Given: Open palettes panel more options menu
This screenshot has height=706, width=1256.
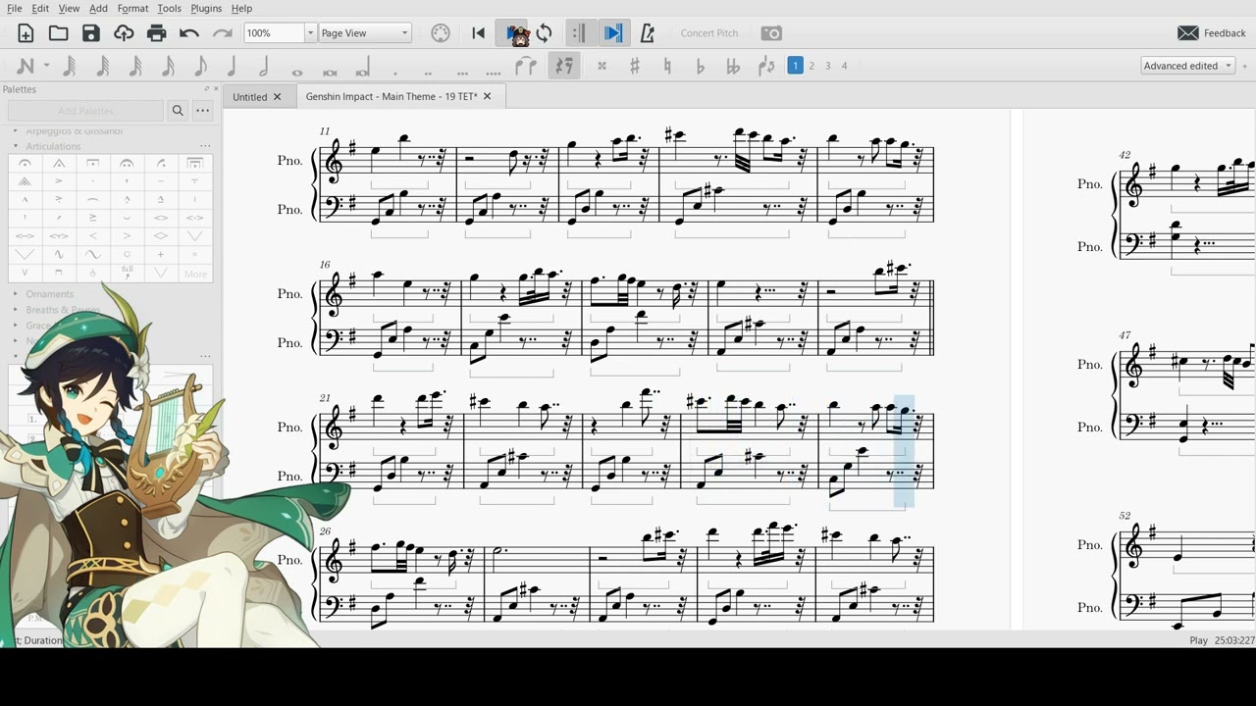Looking at the screenshot, I should (203, 111).
